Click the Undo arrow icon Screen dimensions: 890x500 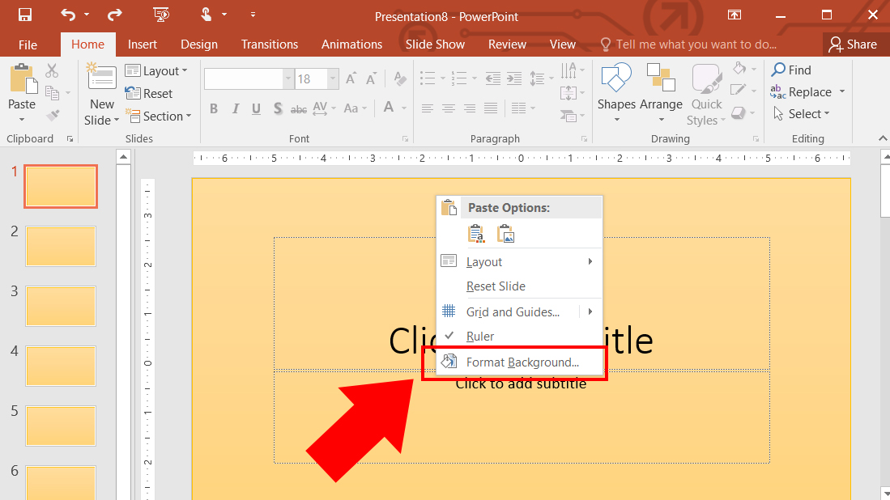point(68,15)
